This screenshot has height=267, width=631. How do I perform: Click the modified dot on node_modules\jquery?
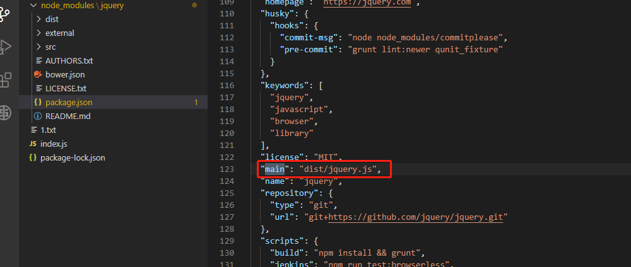click(x=194, y=5)
